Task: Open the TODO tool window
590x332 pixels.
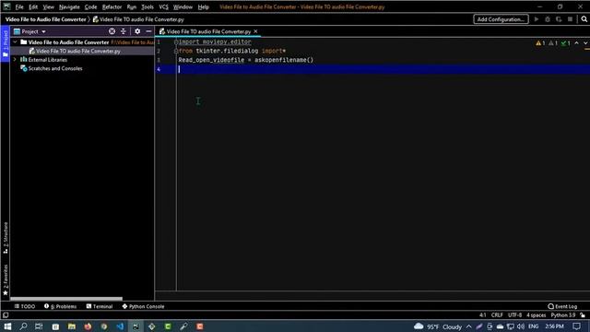Action: 25,306
